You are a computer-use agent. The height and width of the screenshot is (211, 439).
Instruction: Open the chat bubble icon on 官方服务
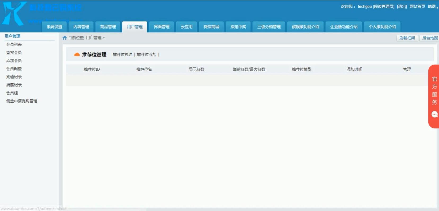[434, 114]
